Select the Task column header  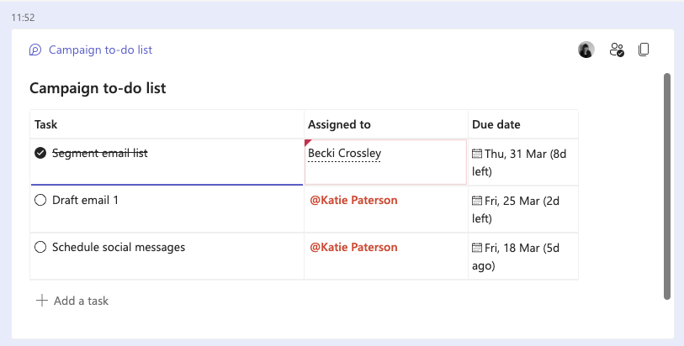pyautogui.click(x=45, y=124)
